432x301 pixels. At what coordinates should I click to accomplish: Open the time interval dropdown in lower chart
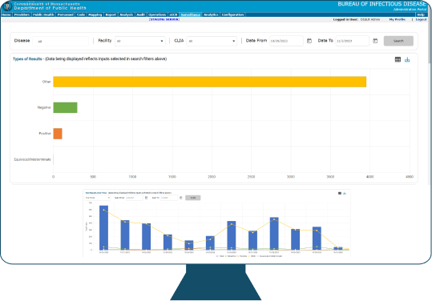tap(98, 198)
